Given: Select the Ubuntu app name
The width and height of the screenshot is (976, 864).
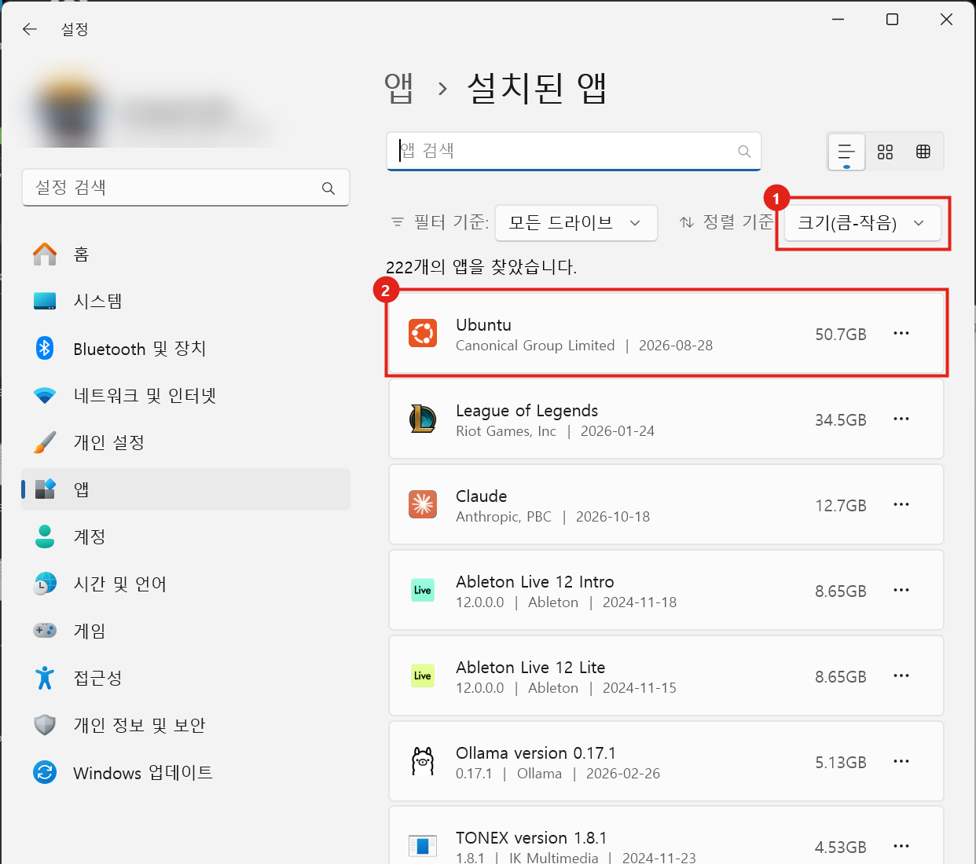Looking at the screenshot, I should [483, 325].
